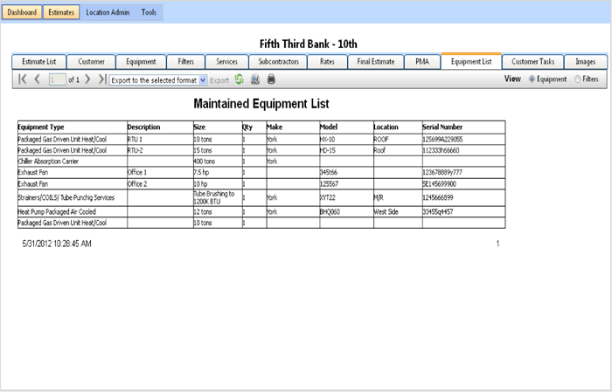Refresh the report with green arrows icon

point(240,79)
